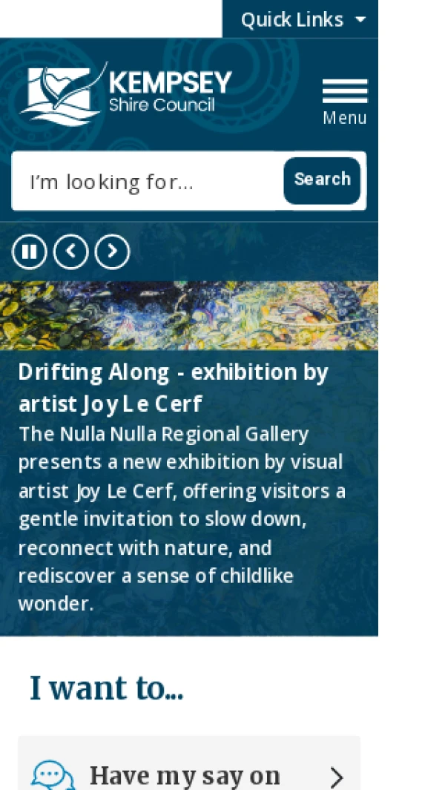Click the Quick Links caret arrow
This screenshot has height=790, width=445.
coord(361,19)
